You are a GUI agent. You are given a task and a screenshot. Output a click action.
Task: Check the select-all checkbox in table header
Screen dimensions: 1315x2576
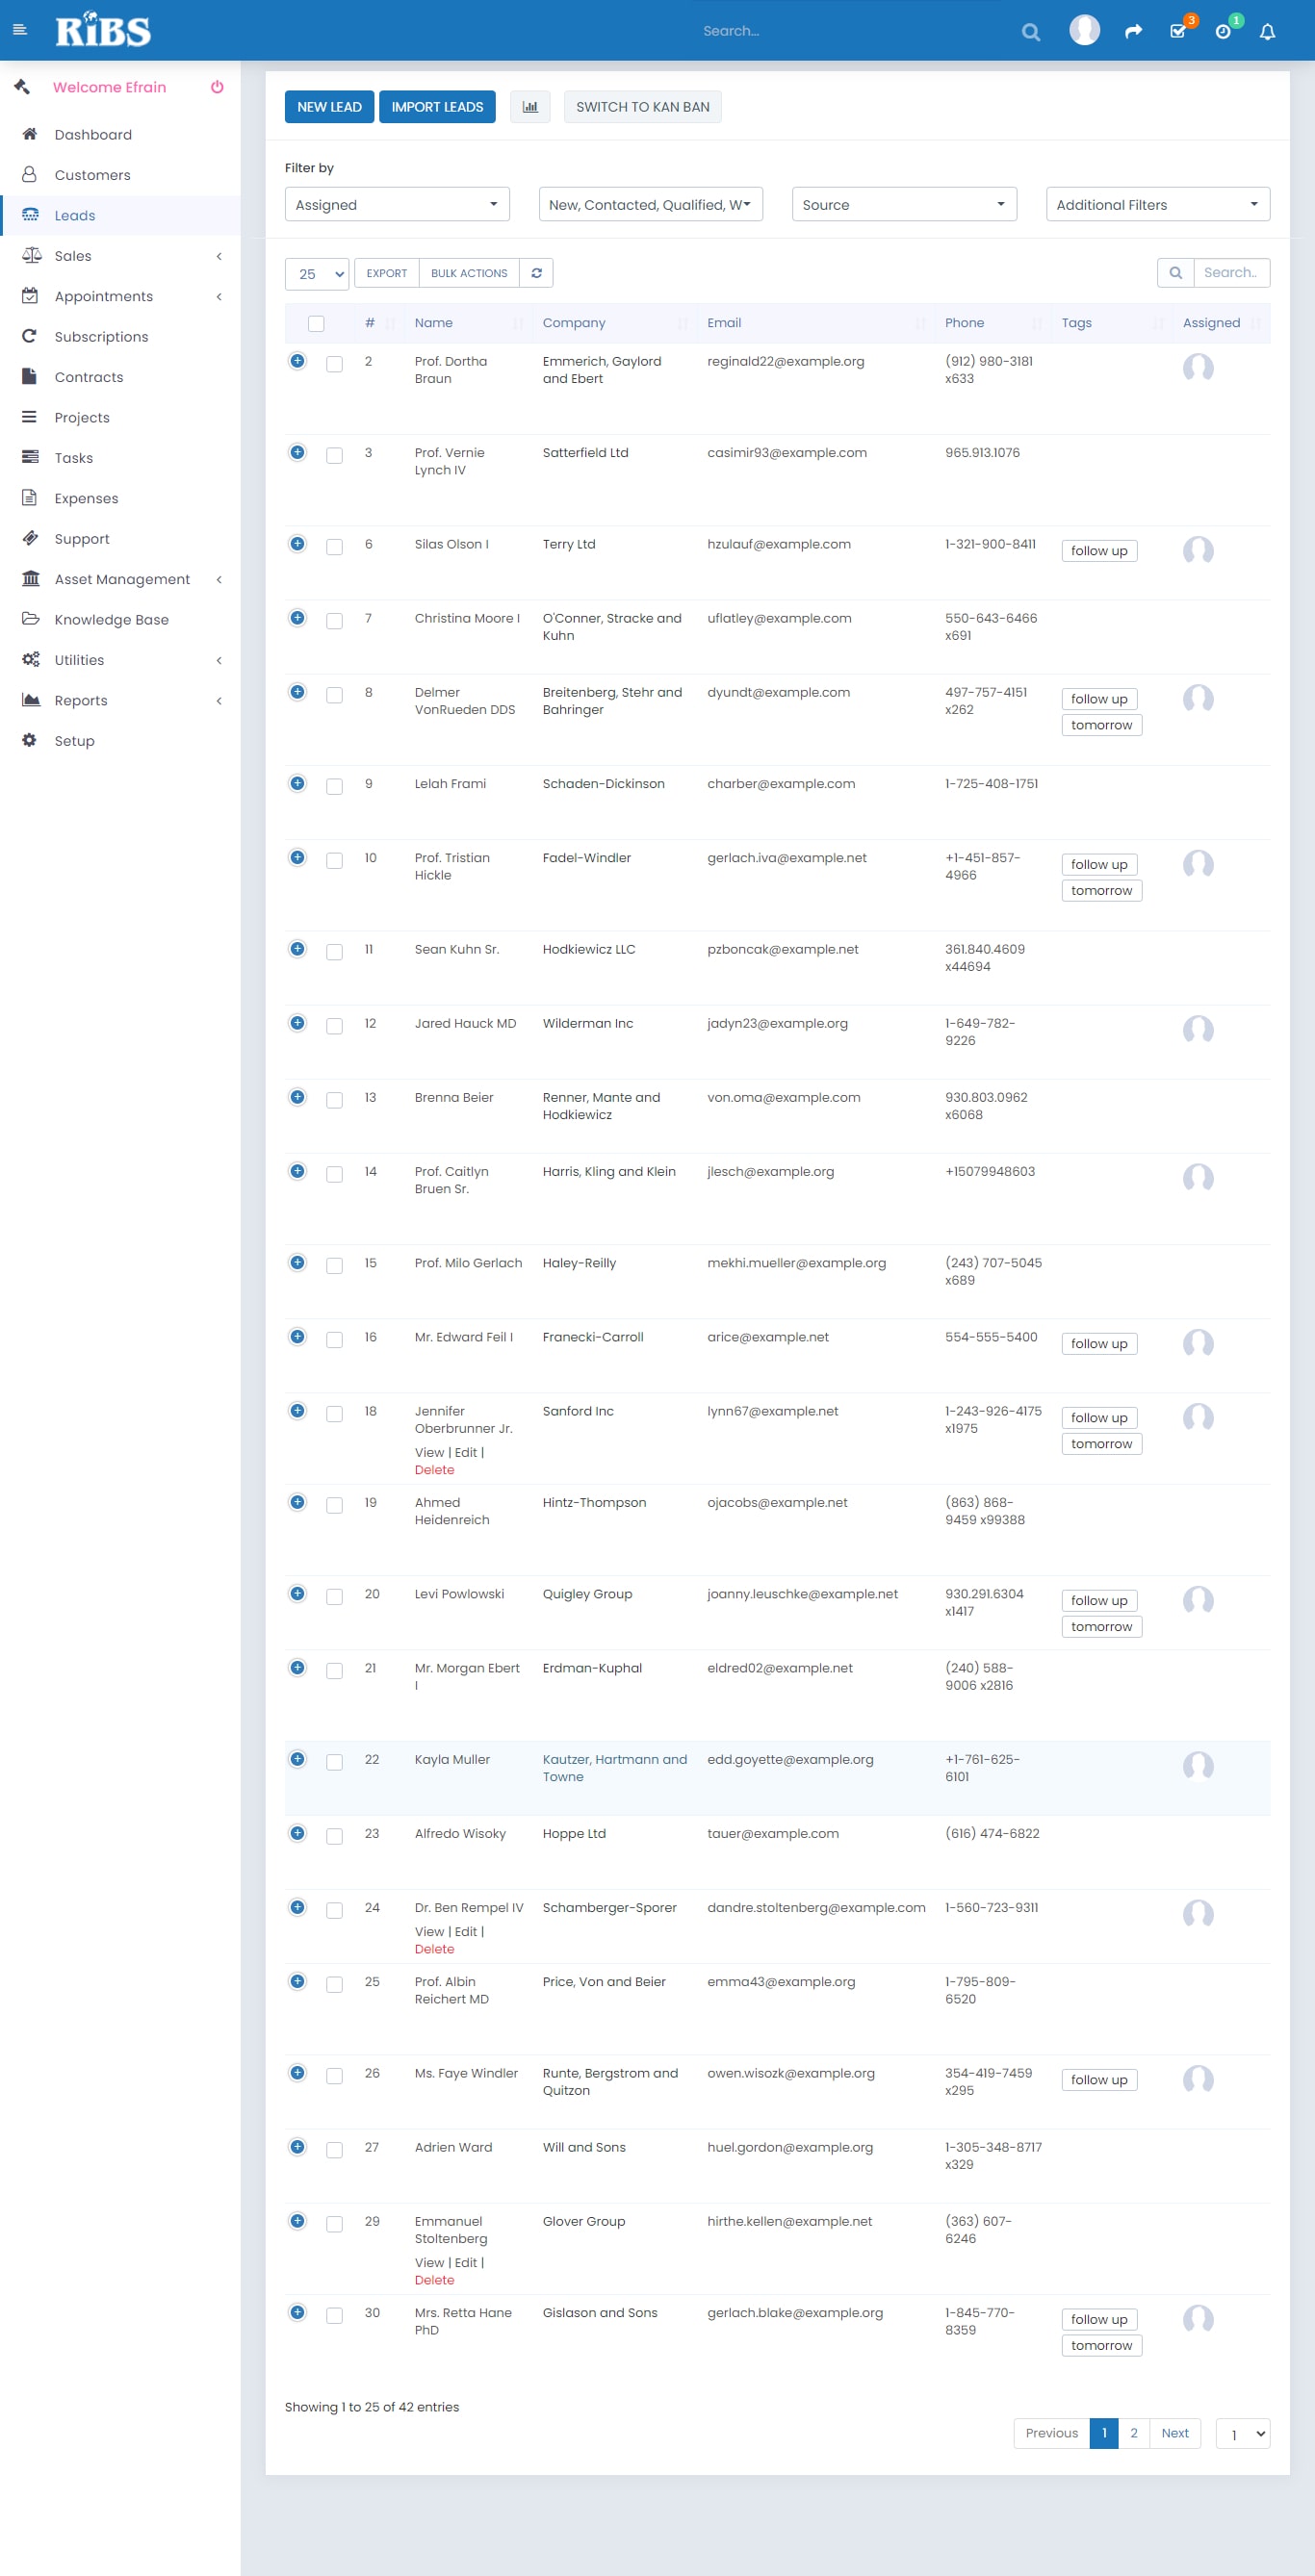pos(317,323)
